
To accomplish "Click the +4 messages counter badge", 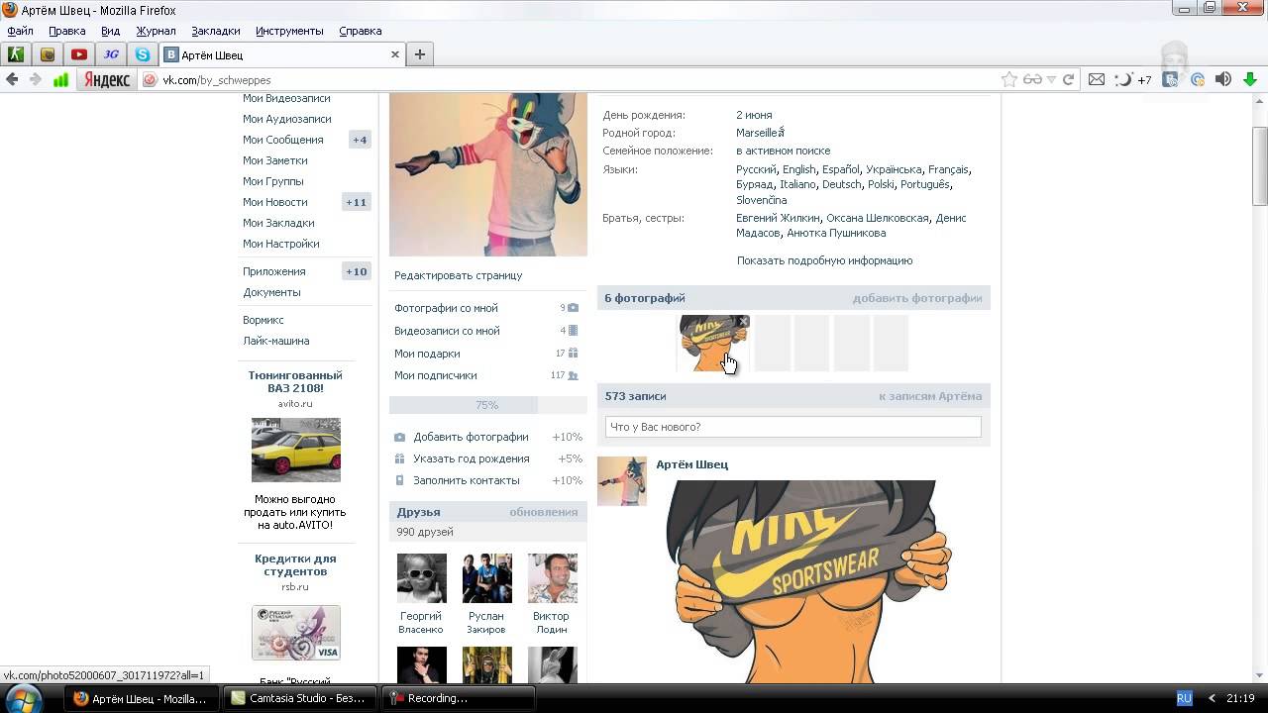I will [x=360, y=140].
